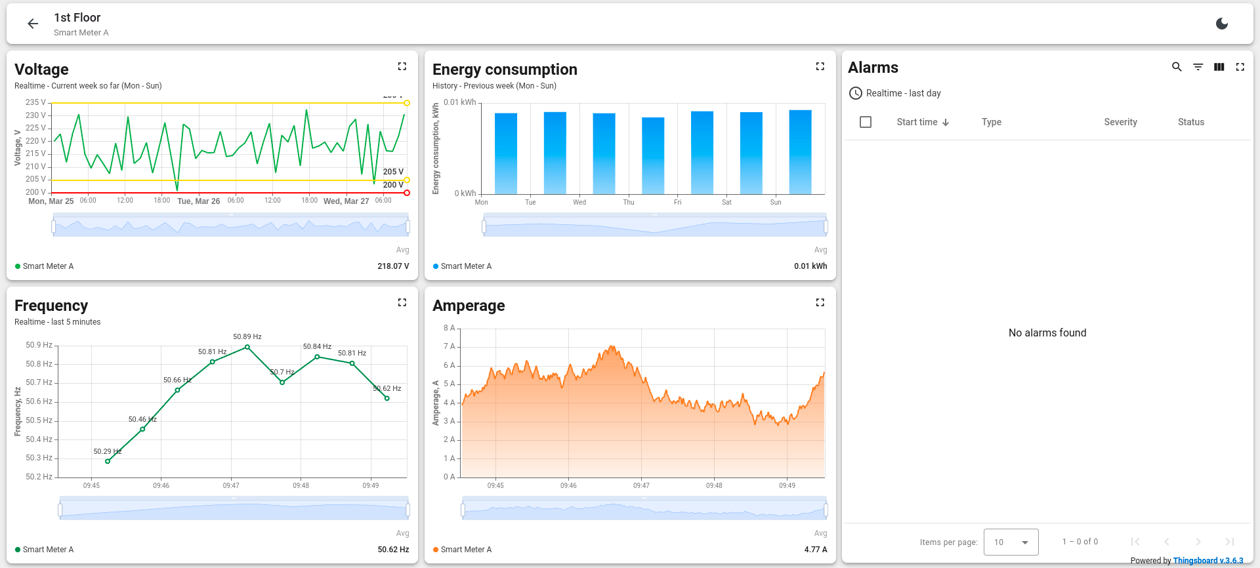The width and height of the screenshot is (1260, 568).
Task: Expand Energy consumption widget to fullscreen
Action: [x=820, y=66]
